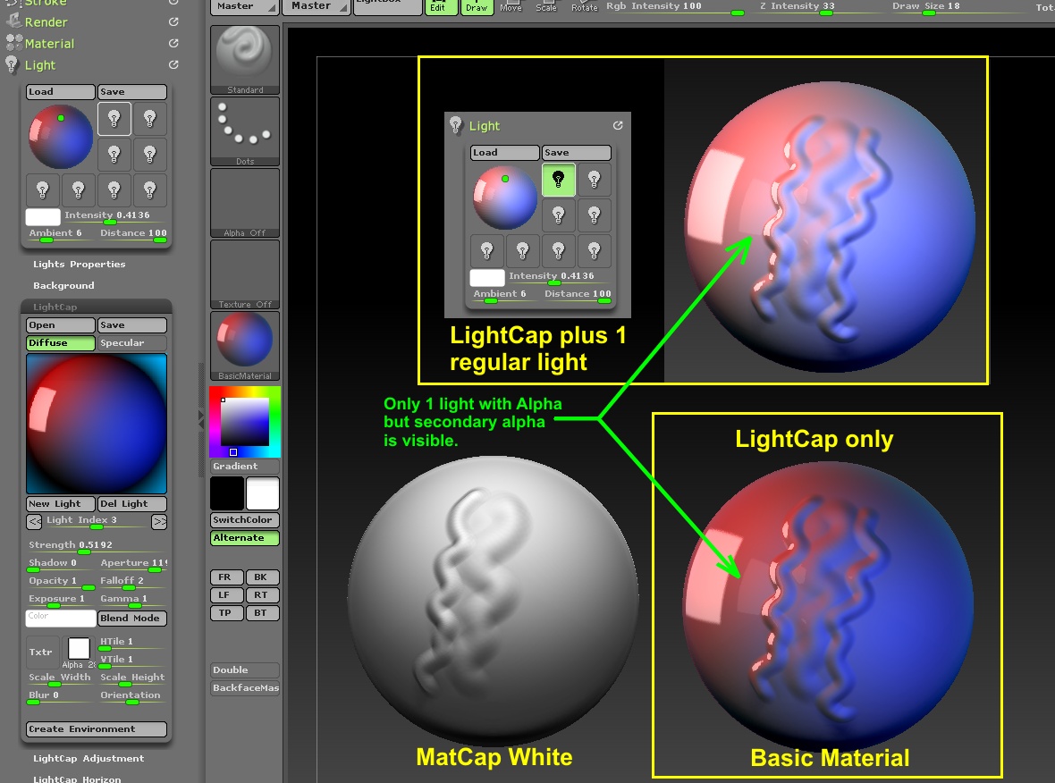Viewport: 1055px width, 783px height.
Task: Go to previous light with << arrow
Action: click(34, 520)
